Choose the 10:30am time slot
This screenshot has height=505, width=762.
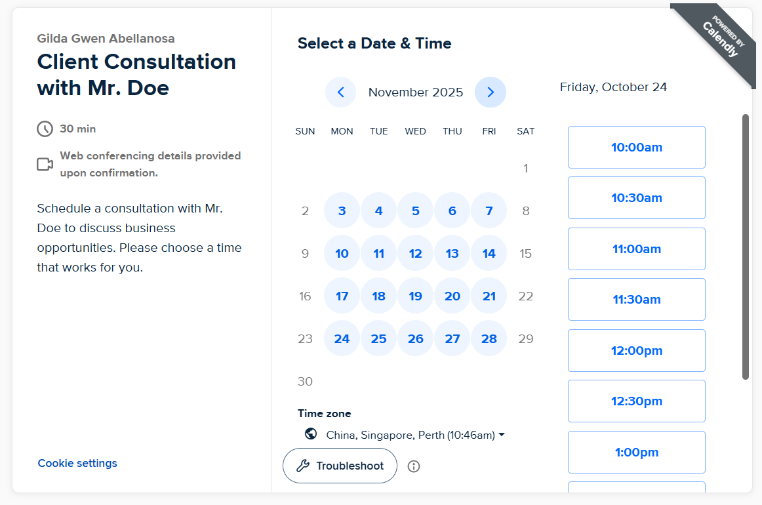636,198
